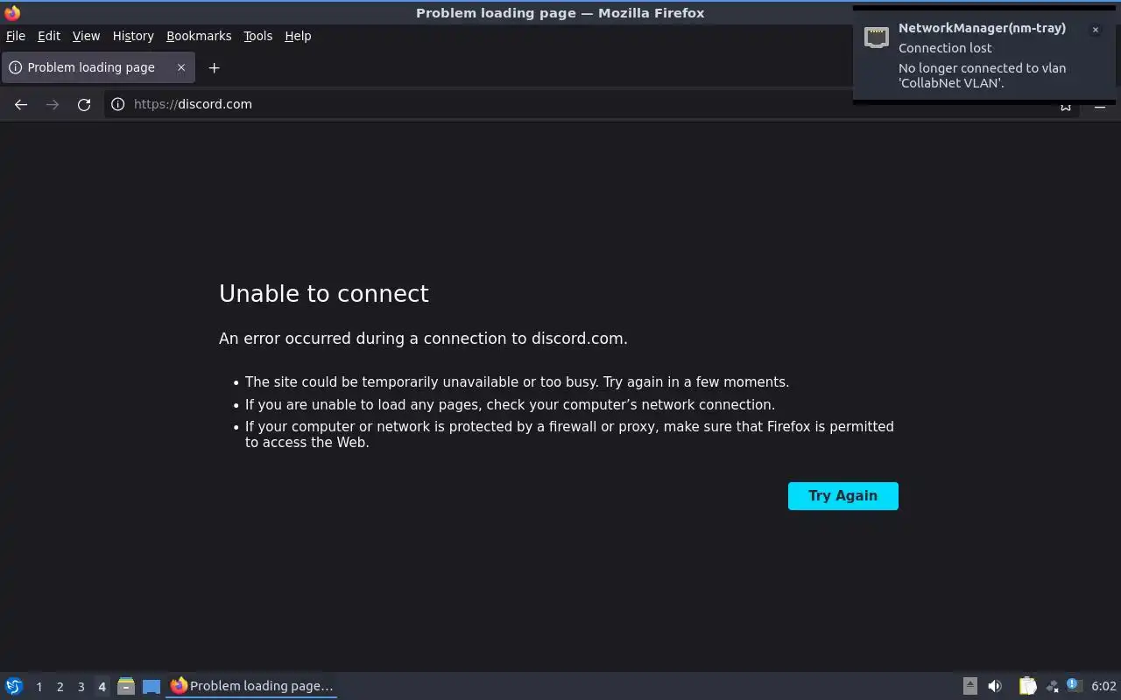Open the Bookmarks menu

coord(199,36)
